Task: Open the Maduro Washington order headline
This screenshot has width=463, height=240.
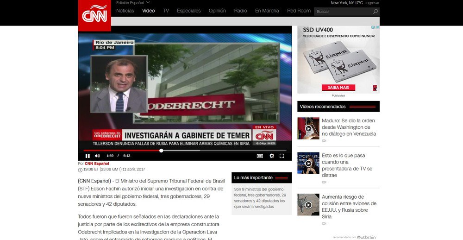Action: click(x=349, y=127)
